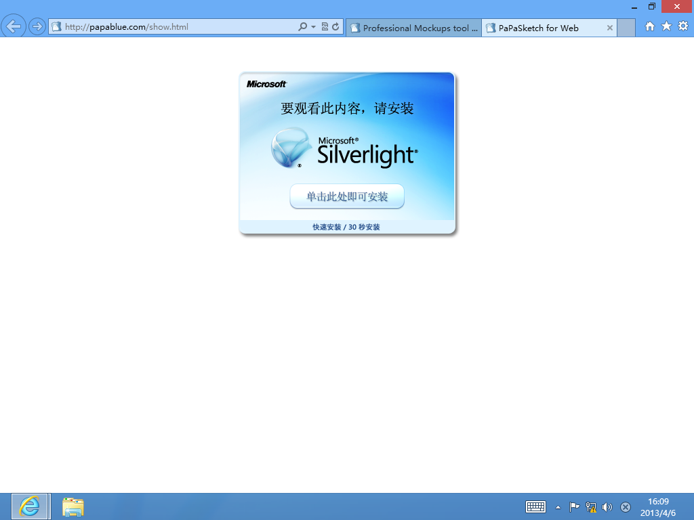Close the PaPaSketch for Web tab
Screen dimensions: 694x520
tap(610, 28)
